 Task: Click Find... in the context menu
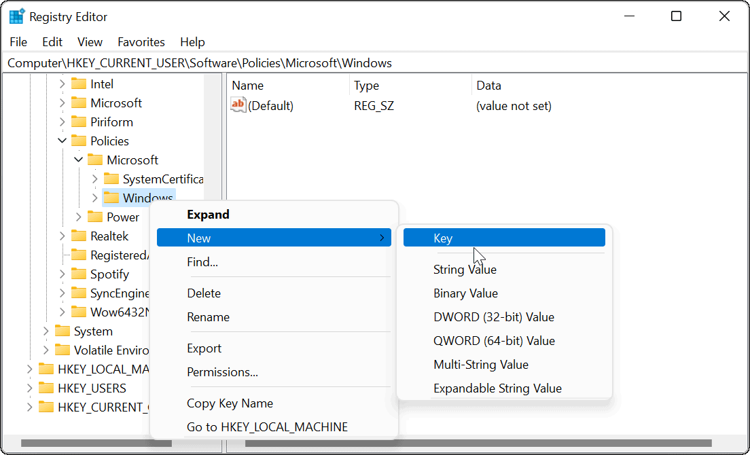[x=203, y=261]
